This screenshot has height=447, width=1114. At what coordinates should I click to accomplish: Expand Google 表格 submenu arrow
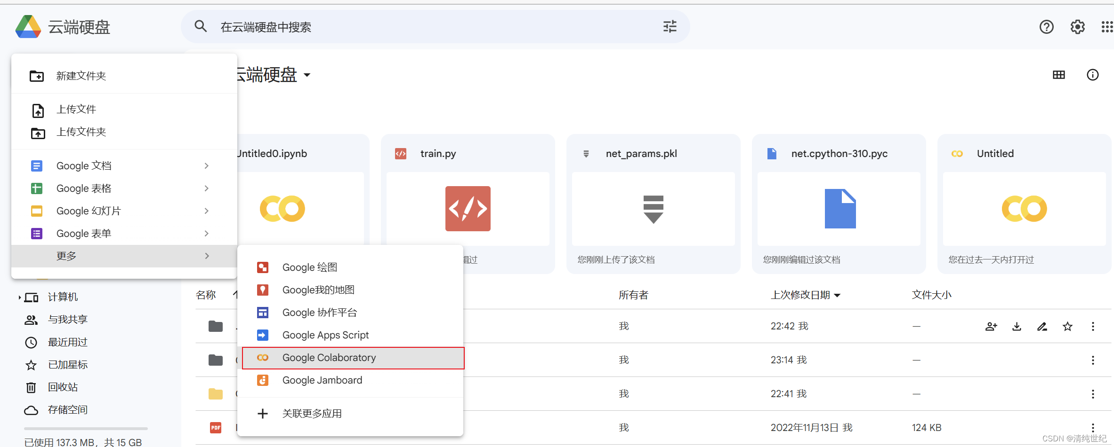pyautogui.click(x=206, y=188)
